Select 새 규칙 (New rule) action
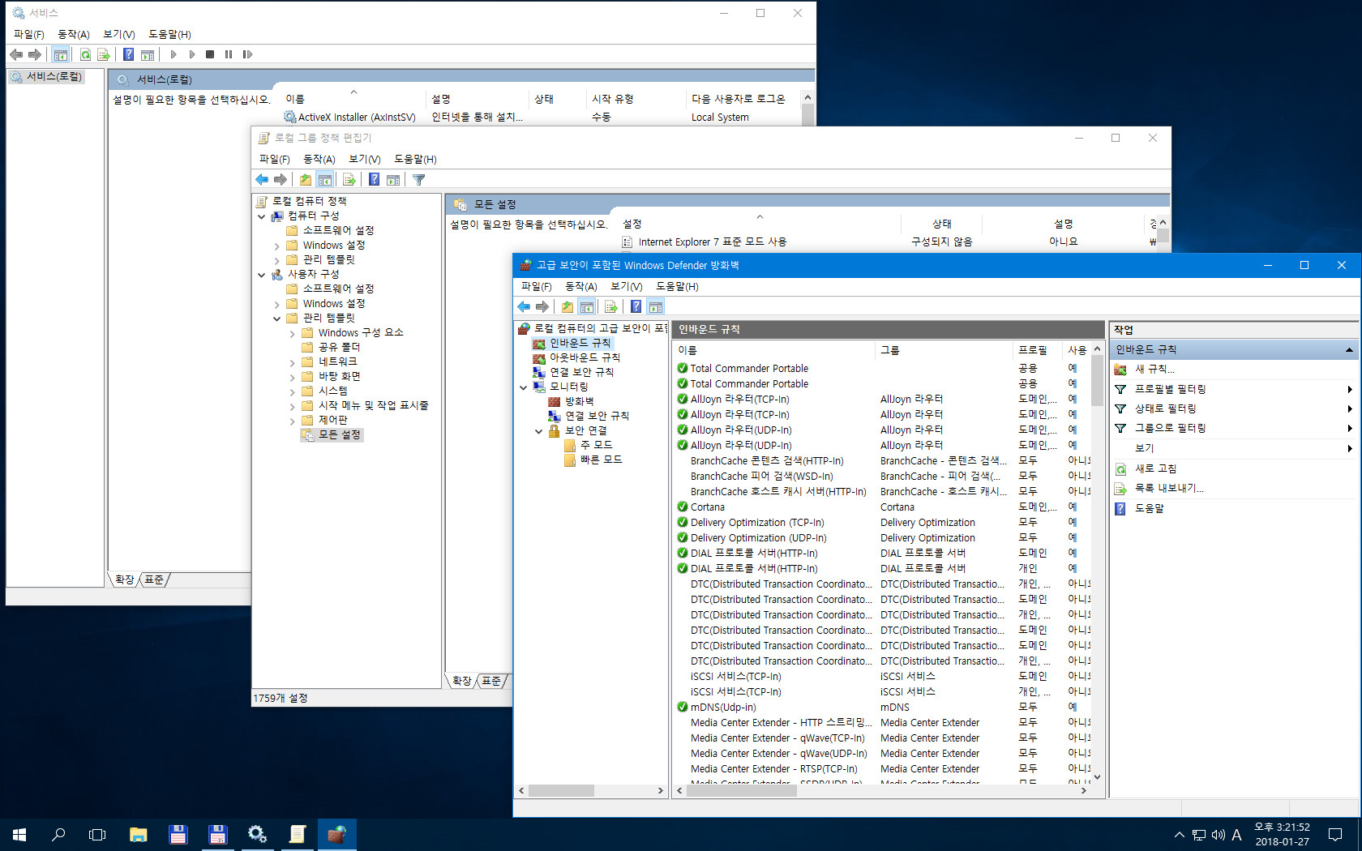Screen dimensions: 1362x851 1154,370
